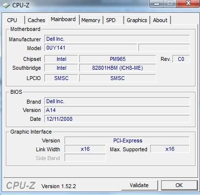This screenshot has height=195, width=200.
Task: Open the SPD tab
Action: point(113,20)
